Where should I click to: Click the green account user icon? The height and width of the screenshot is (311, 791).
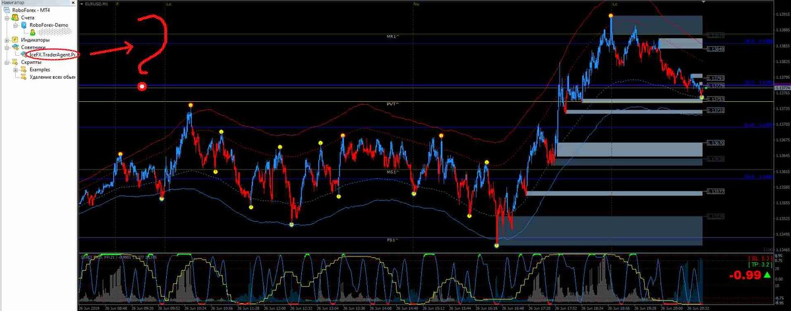point(32,32)
